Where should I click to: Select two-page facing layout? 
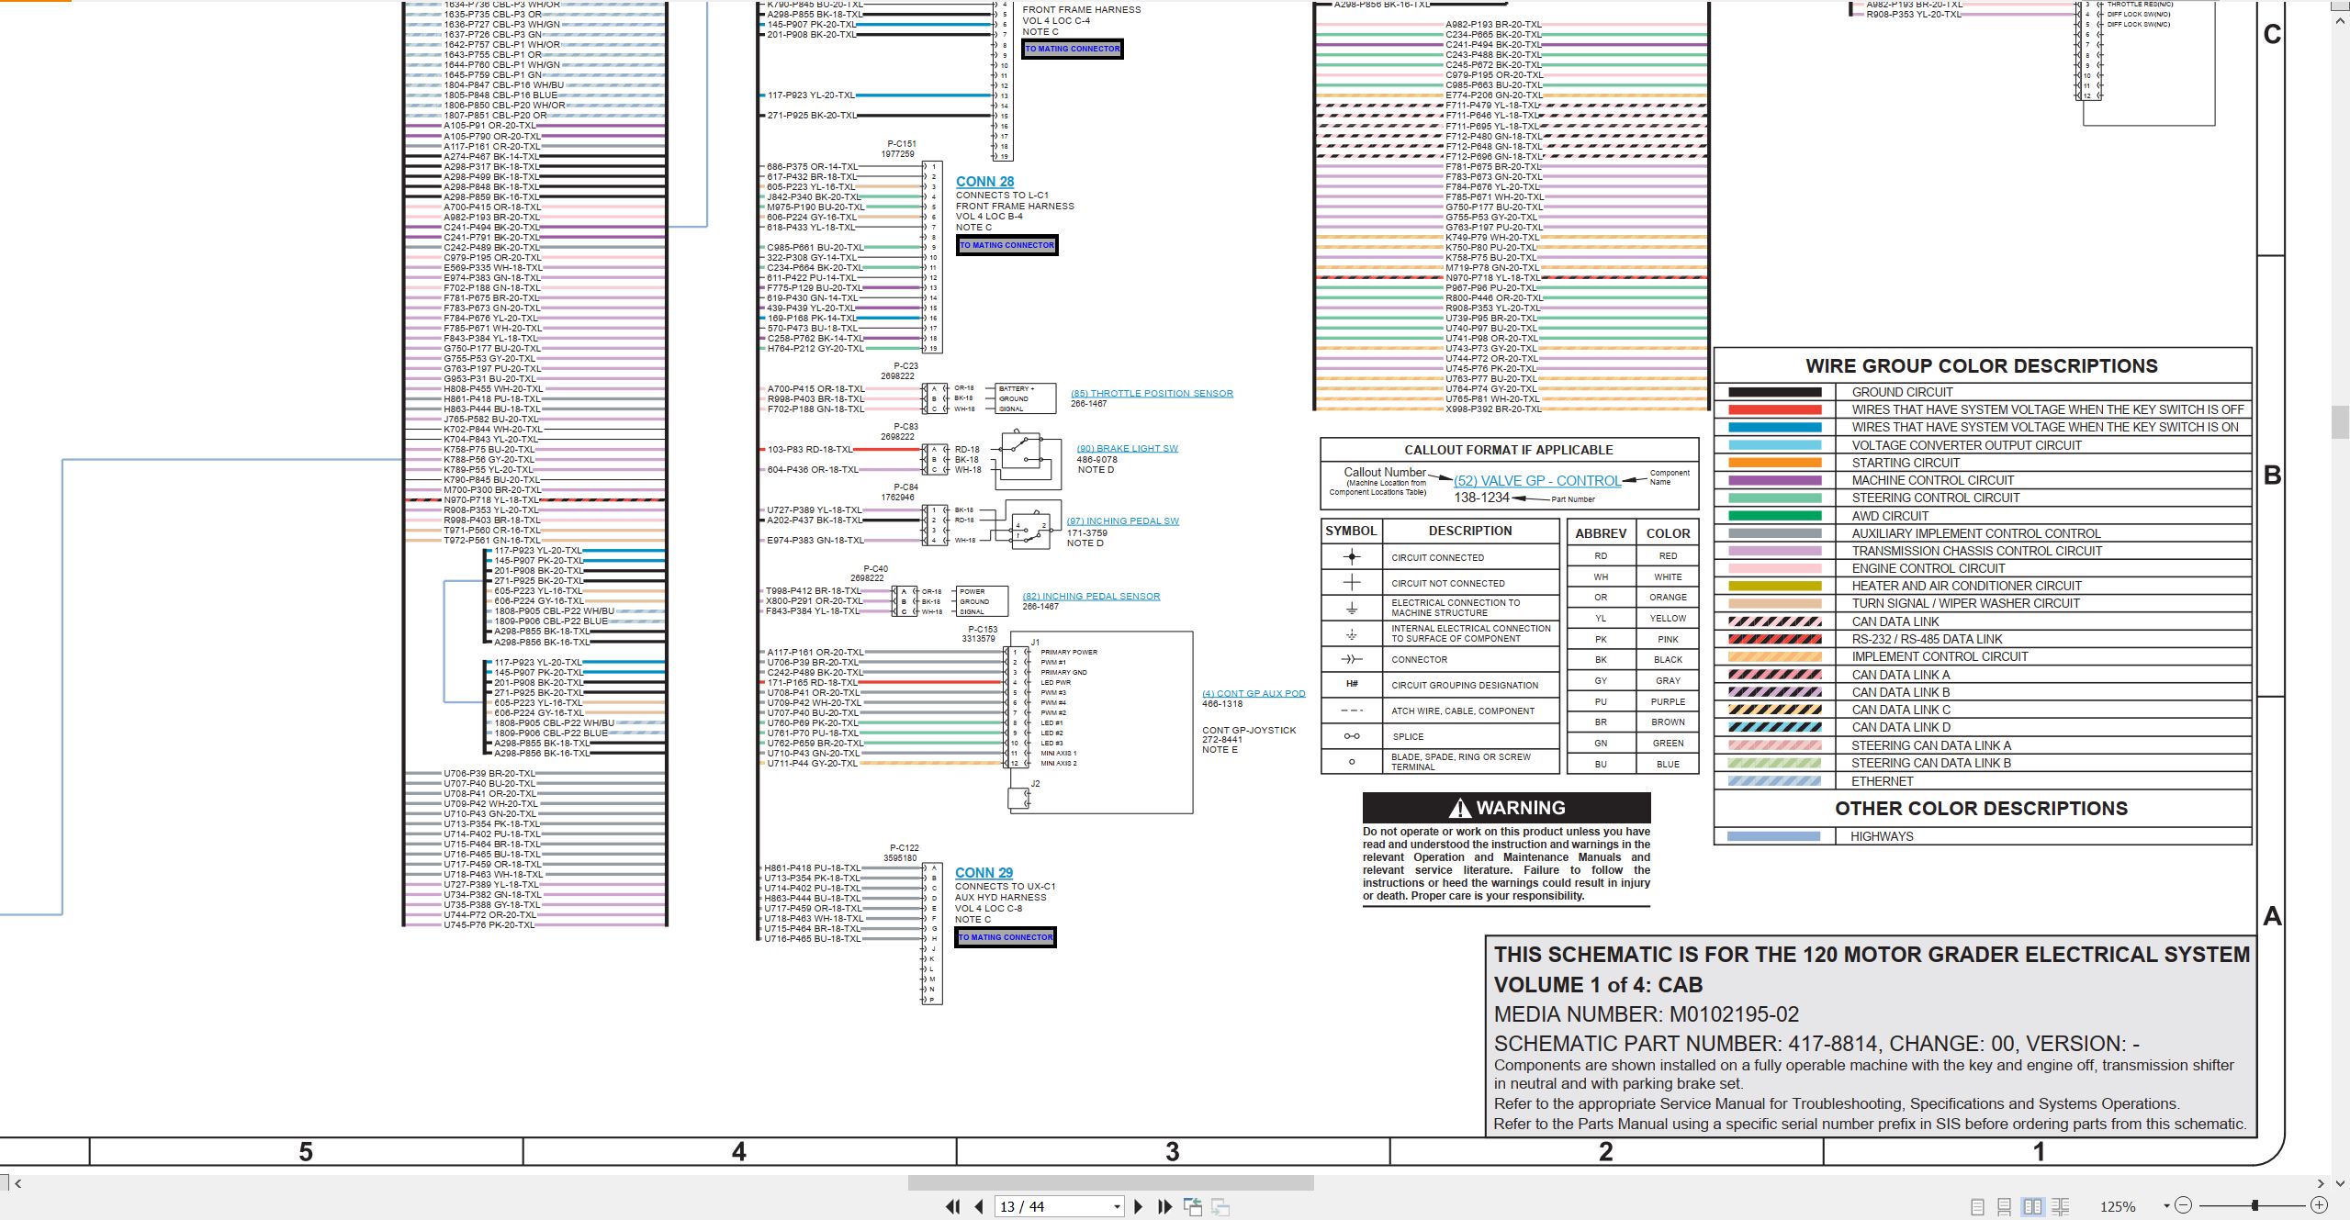tap(2033, 1207)
